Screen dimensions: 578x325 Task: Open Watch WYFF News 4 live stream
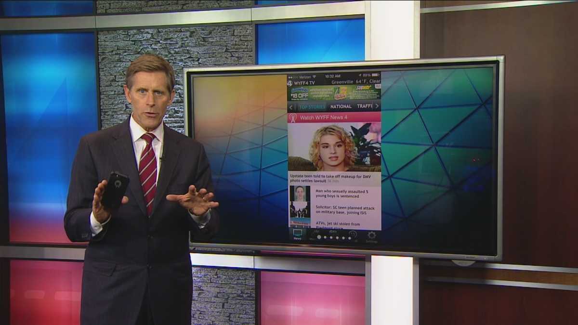pos(322,117)
